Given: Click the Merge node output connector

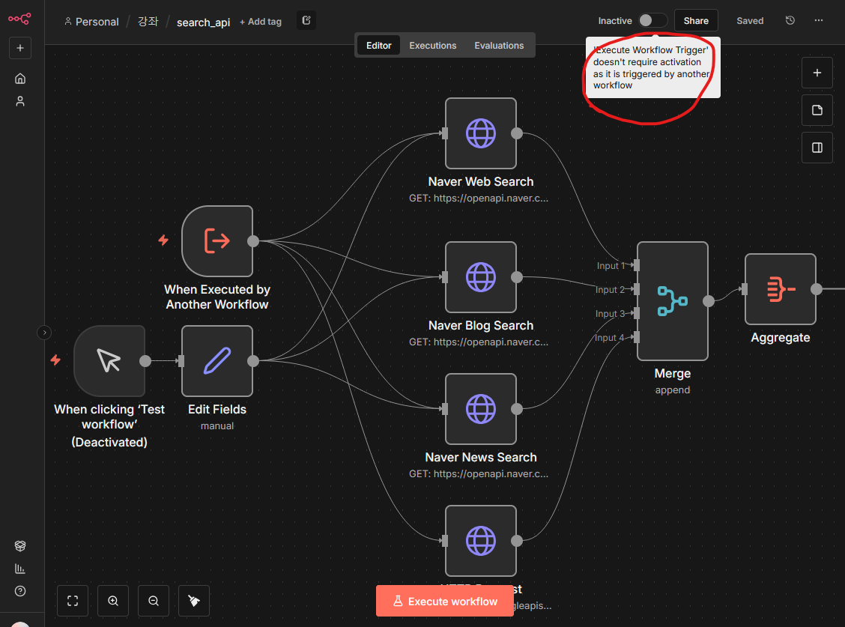Looking at the screenshot, I should tap(709, 301).
